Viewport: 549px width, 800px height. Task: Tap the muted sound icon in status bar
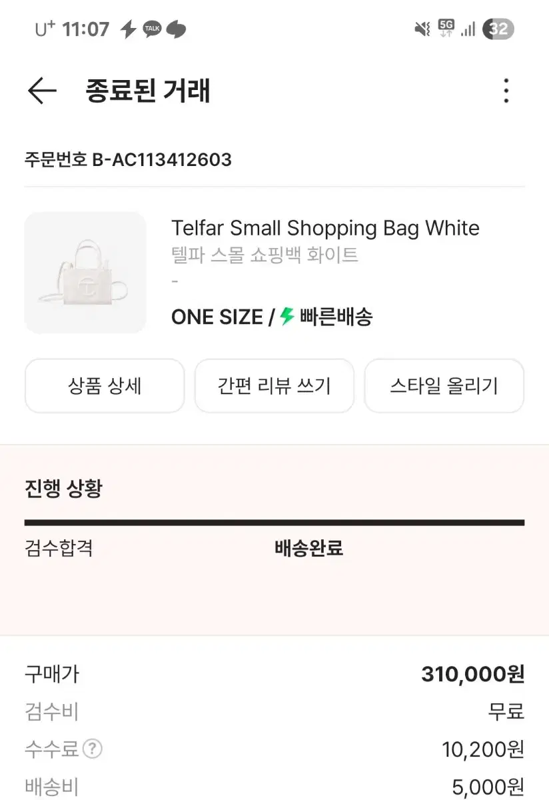click(x=422, y=29)
